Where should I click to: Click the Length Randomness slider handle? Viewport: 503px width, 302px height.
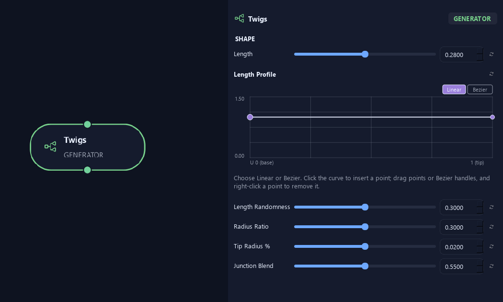pos(365,207)
